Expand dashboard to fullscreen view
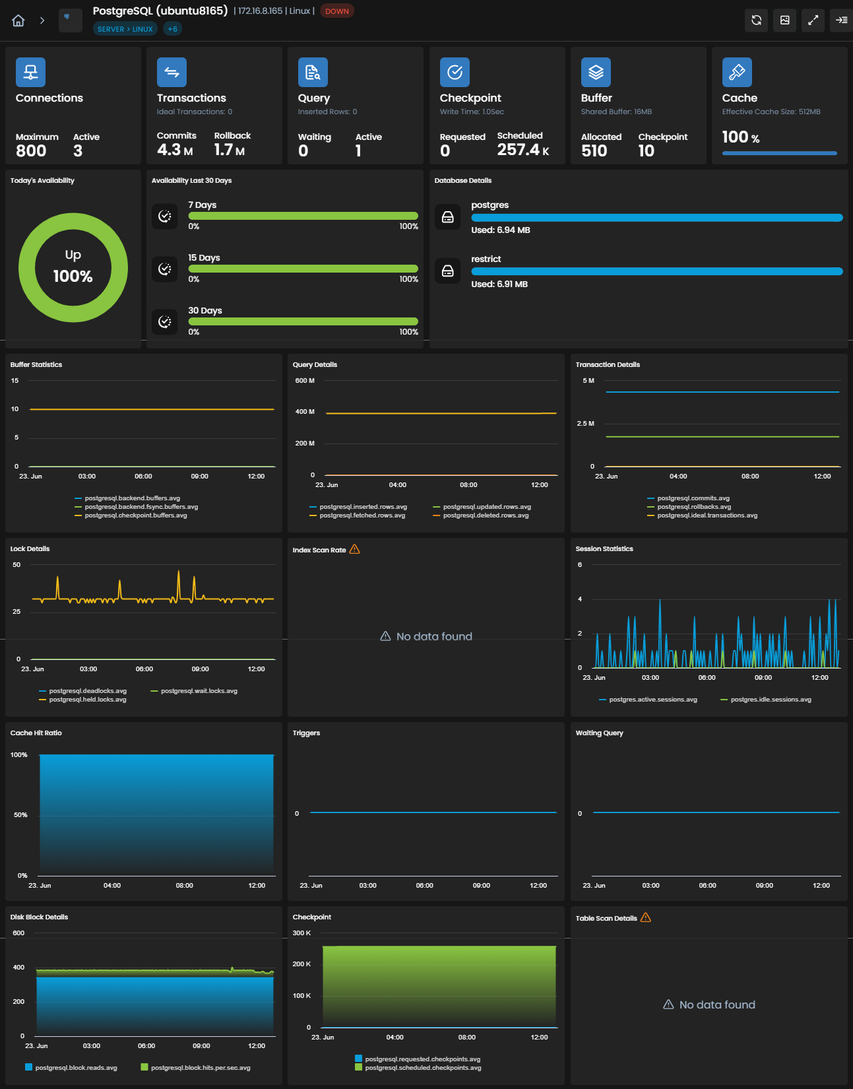This screenshot has height=1089, width=853. point(813,20)
